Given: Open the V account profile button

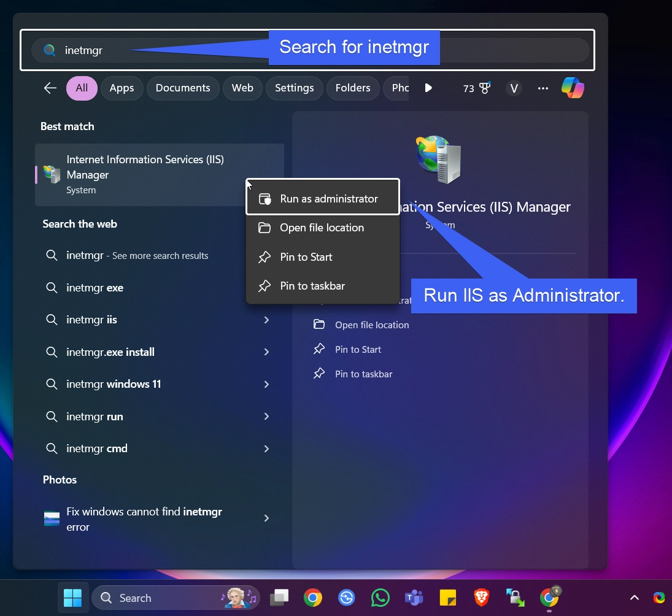Looking at the screenshot, I should coord(514,89).
